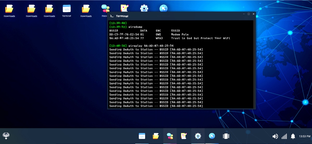Open the start launcher at taskbar left
Image resolution: width=312 pixels, height=144 pixels.
[6, 136]
